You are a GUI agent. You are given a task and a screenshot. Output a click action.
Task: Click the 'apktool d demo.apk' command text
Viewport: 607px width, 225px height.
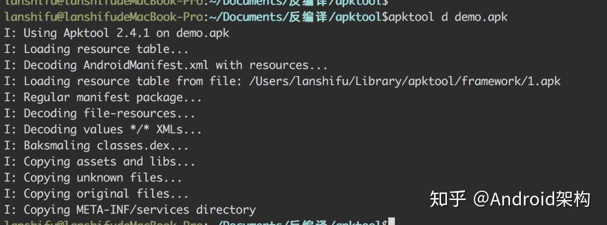[x=448, y=17]
